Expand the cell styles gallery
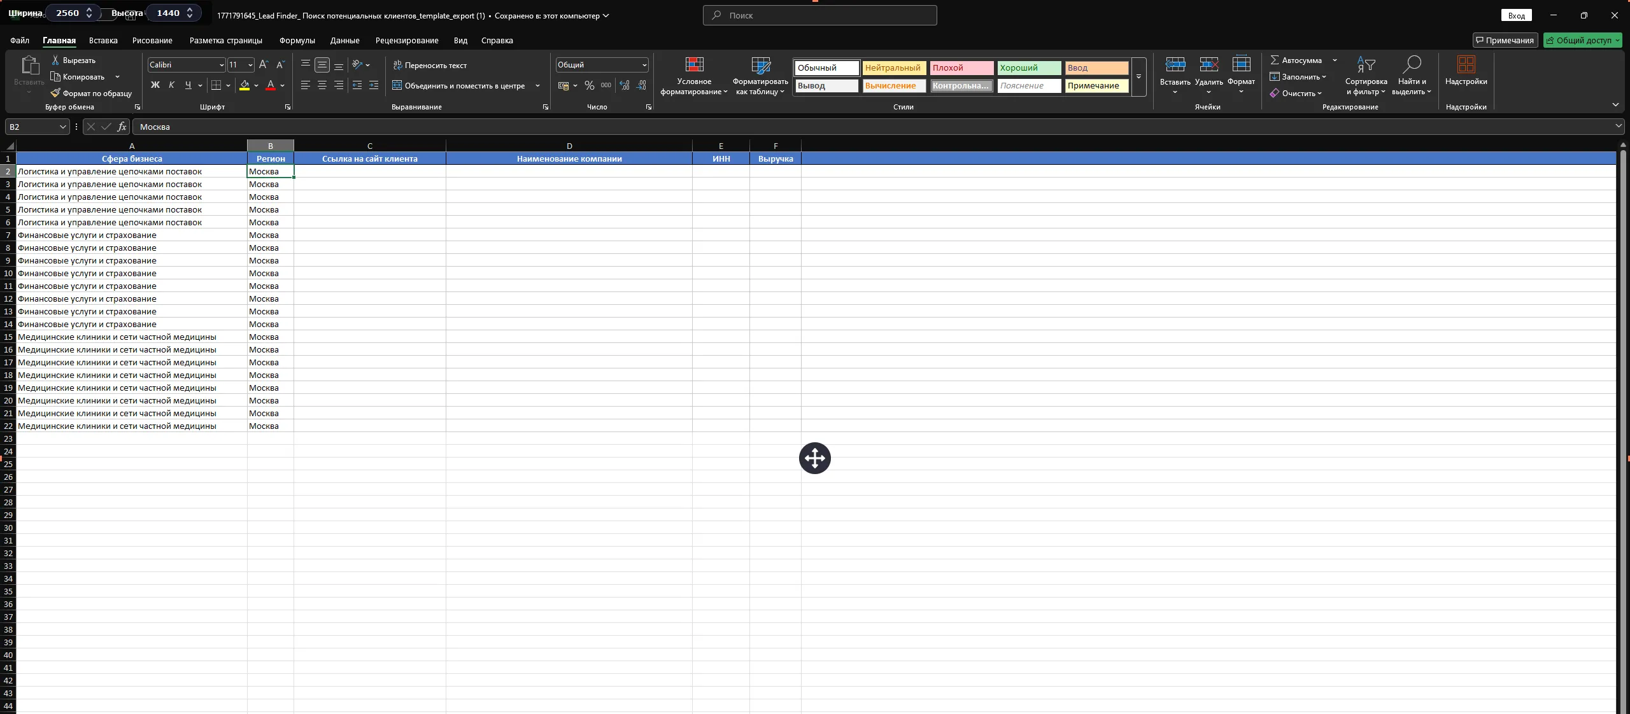The height and width of the screenshot is (714, 1630). (x=1138, y=77)
